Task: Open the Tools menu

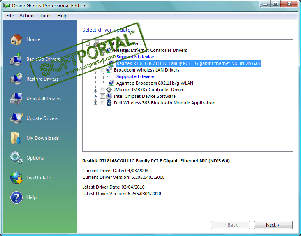Action: (x=45, y=16)
